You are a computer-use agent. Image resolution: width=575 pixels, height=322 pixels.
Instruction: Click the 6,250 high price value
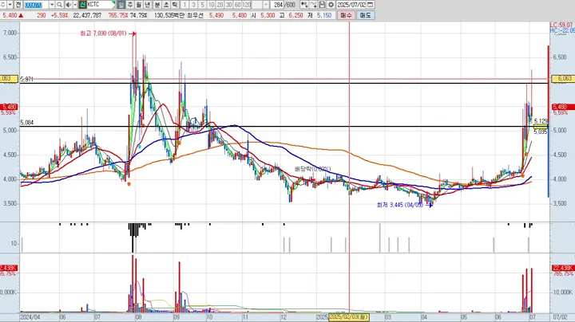click(x=295, y=15)
